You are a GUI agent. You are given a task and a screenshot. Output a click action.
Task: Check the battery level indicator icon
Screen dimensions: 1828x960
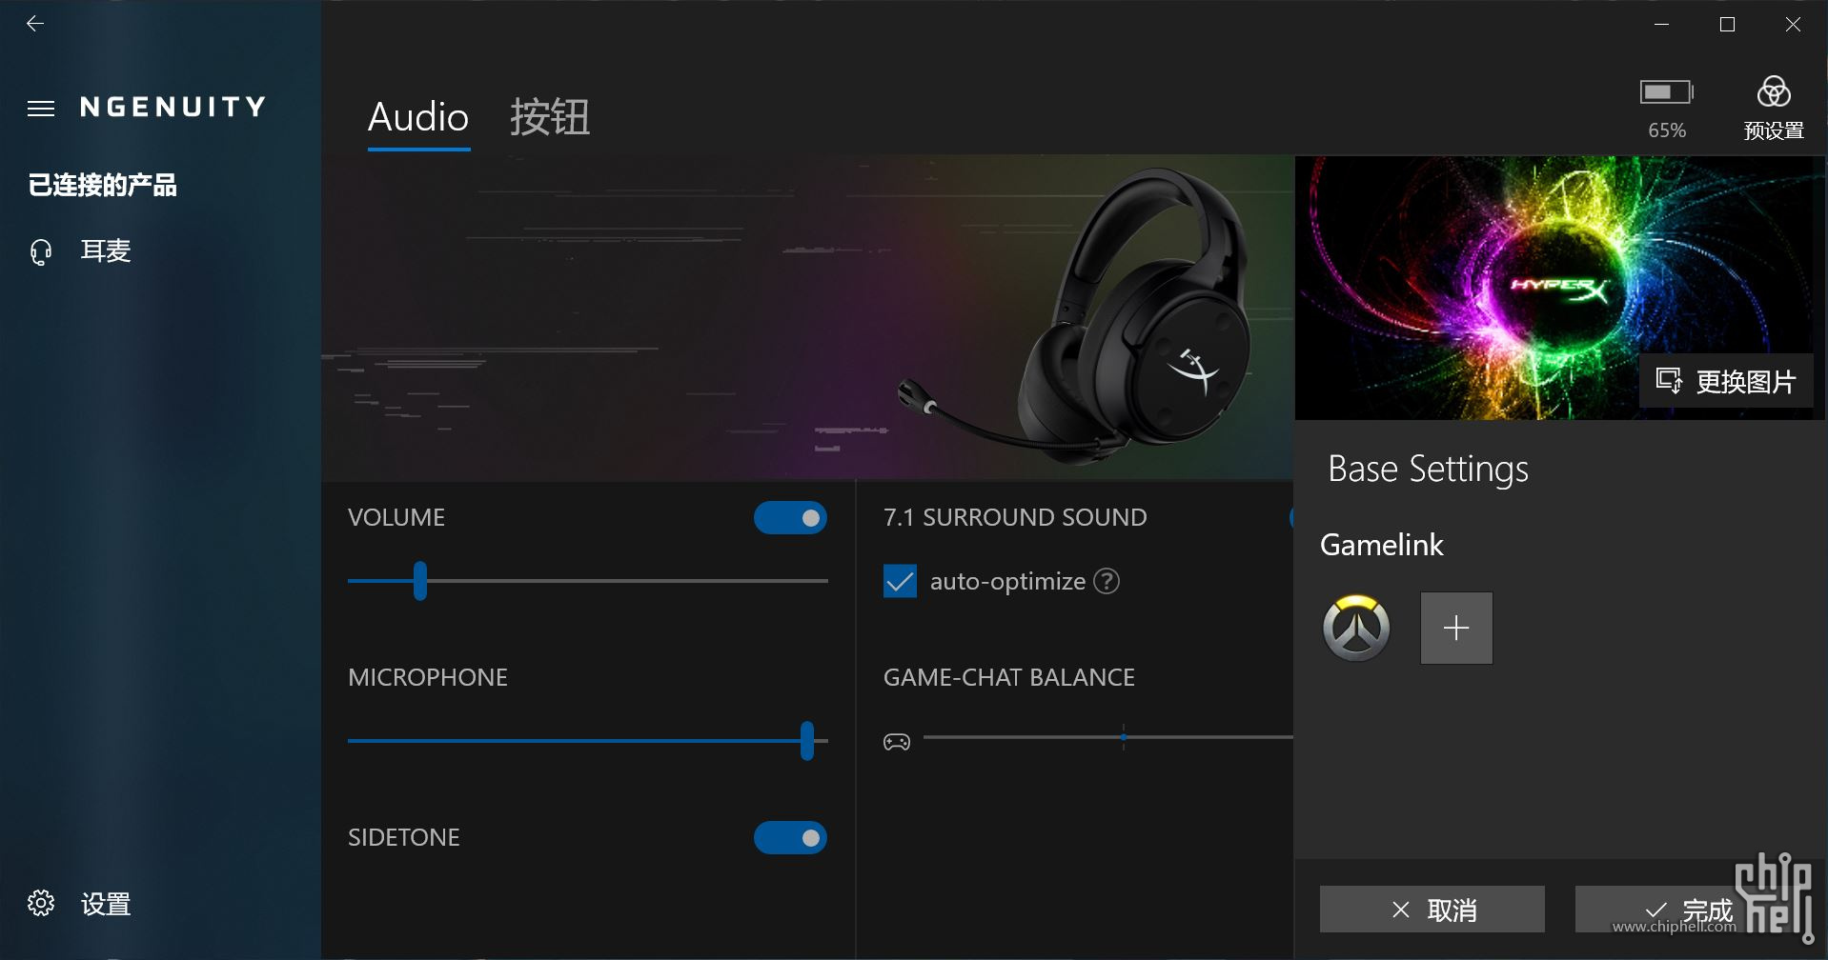1666,92
